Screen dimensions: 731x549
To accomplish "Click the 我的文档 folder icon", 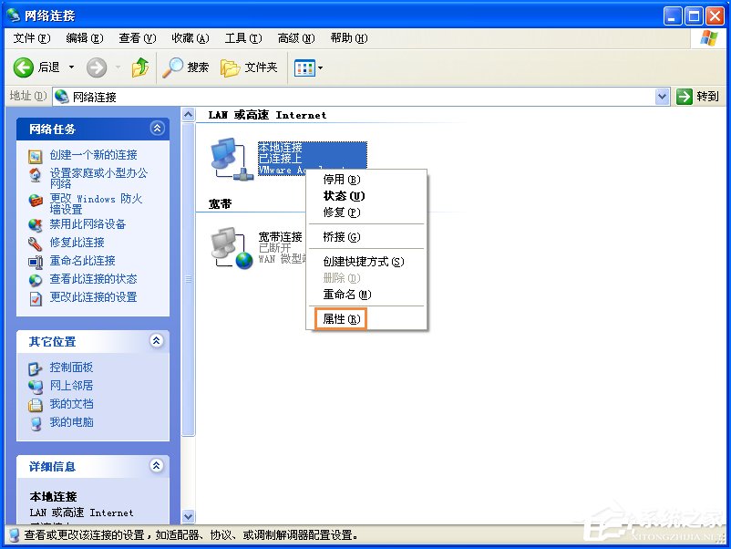I will (x=35, y=405).
